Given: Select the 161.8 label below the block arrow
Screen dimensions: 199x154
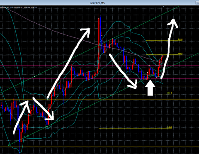Looking at the screenshot, I should (x=170, y=93).
